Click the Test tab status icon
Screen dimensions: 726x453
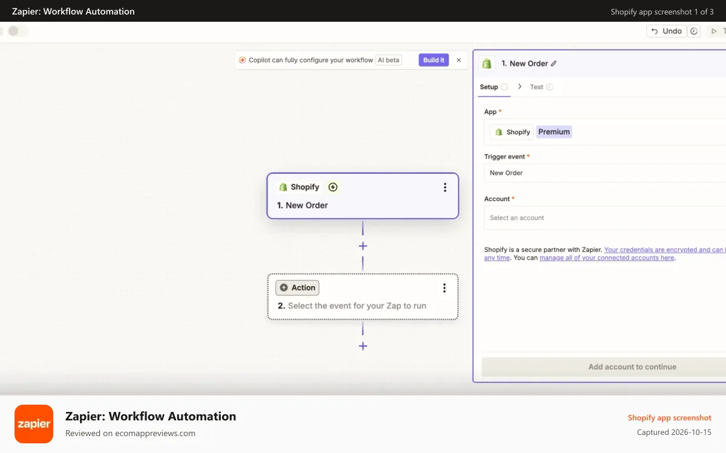(x=549, y=87)
